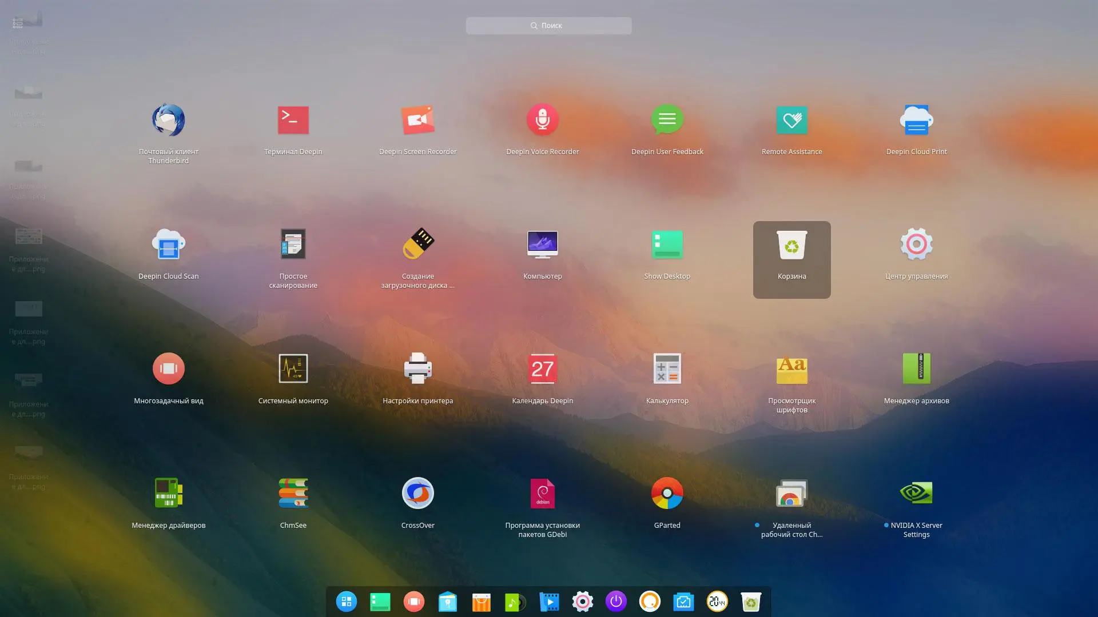The width and height of the screenshot is (1098, 617).
Task: Open the highlighted Корзина in launcher grid
Action: coord(791,259)
